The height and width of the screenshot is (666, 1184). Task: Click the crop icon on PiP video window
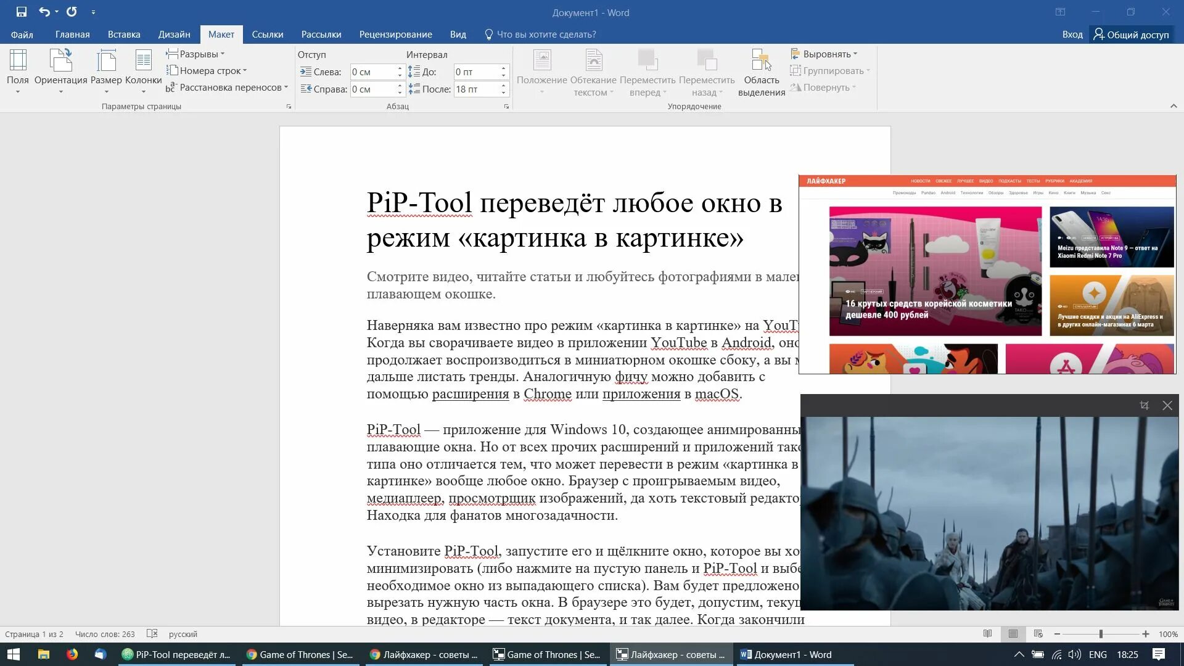(x=1144, y=405)
